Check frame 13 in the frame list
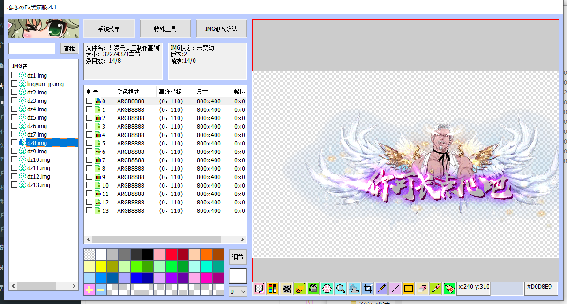 [89, 210]
